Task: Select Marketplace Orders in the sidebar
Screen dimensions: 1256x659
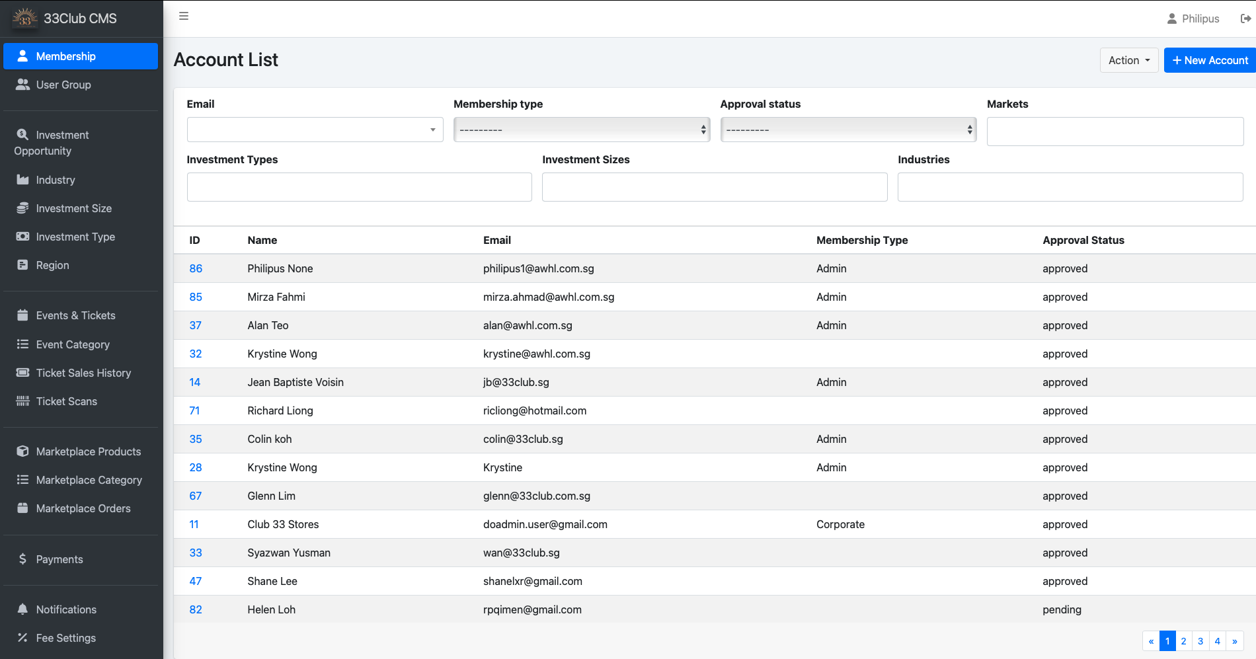Action: (83, 508)
